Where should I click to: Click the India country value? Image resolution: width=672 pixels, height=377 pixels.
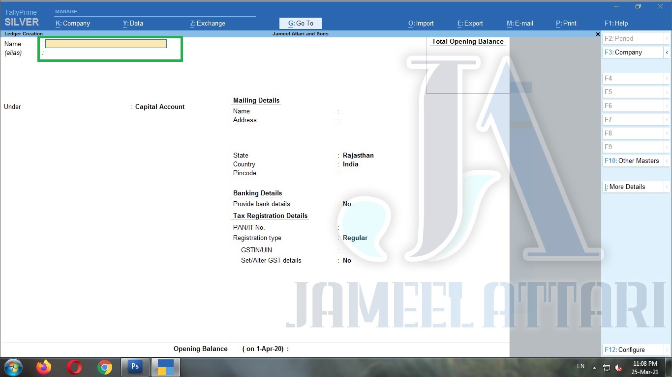[351, 164]
